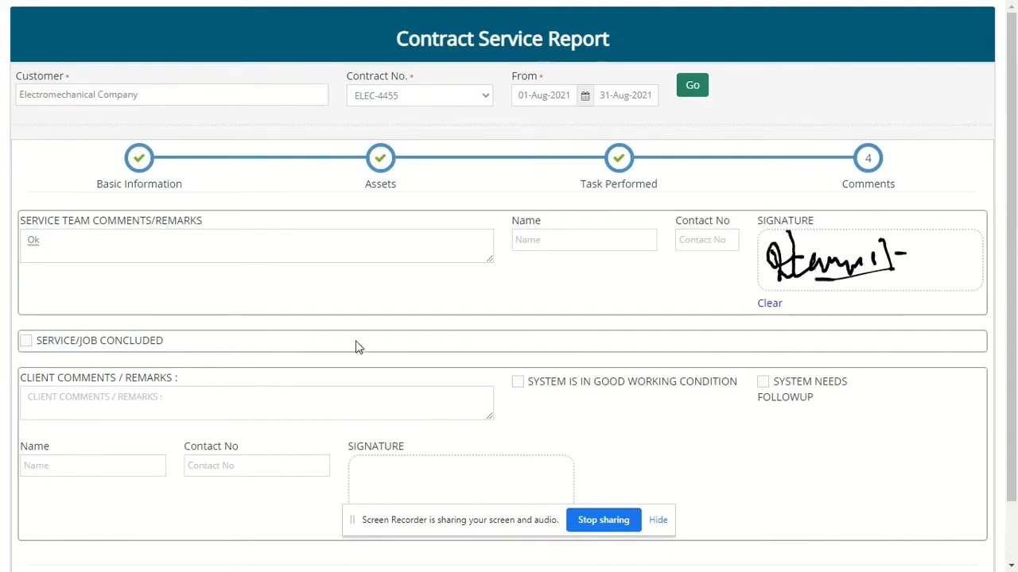Image resolution: width=1018 pixels, height=572 pixels.
Task: Go to Basic Information step circle
Action: 139,158
